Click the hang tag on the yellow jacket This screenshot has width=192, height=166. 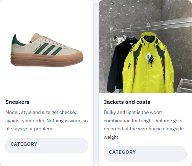point(150,58)
